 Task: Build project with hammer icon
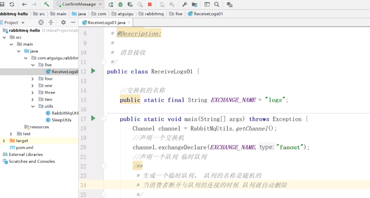[47, 4]
